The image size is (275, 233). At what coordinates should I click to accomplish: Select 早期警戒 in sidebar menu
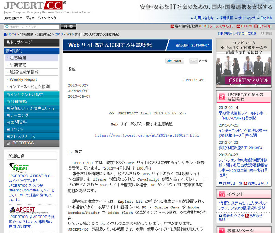click(18, 65)
